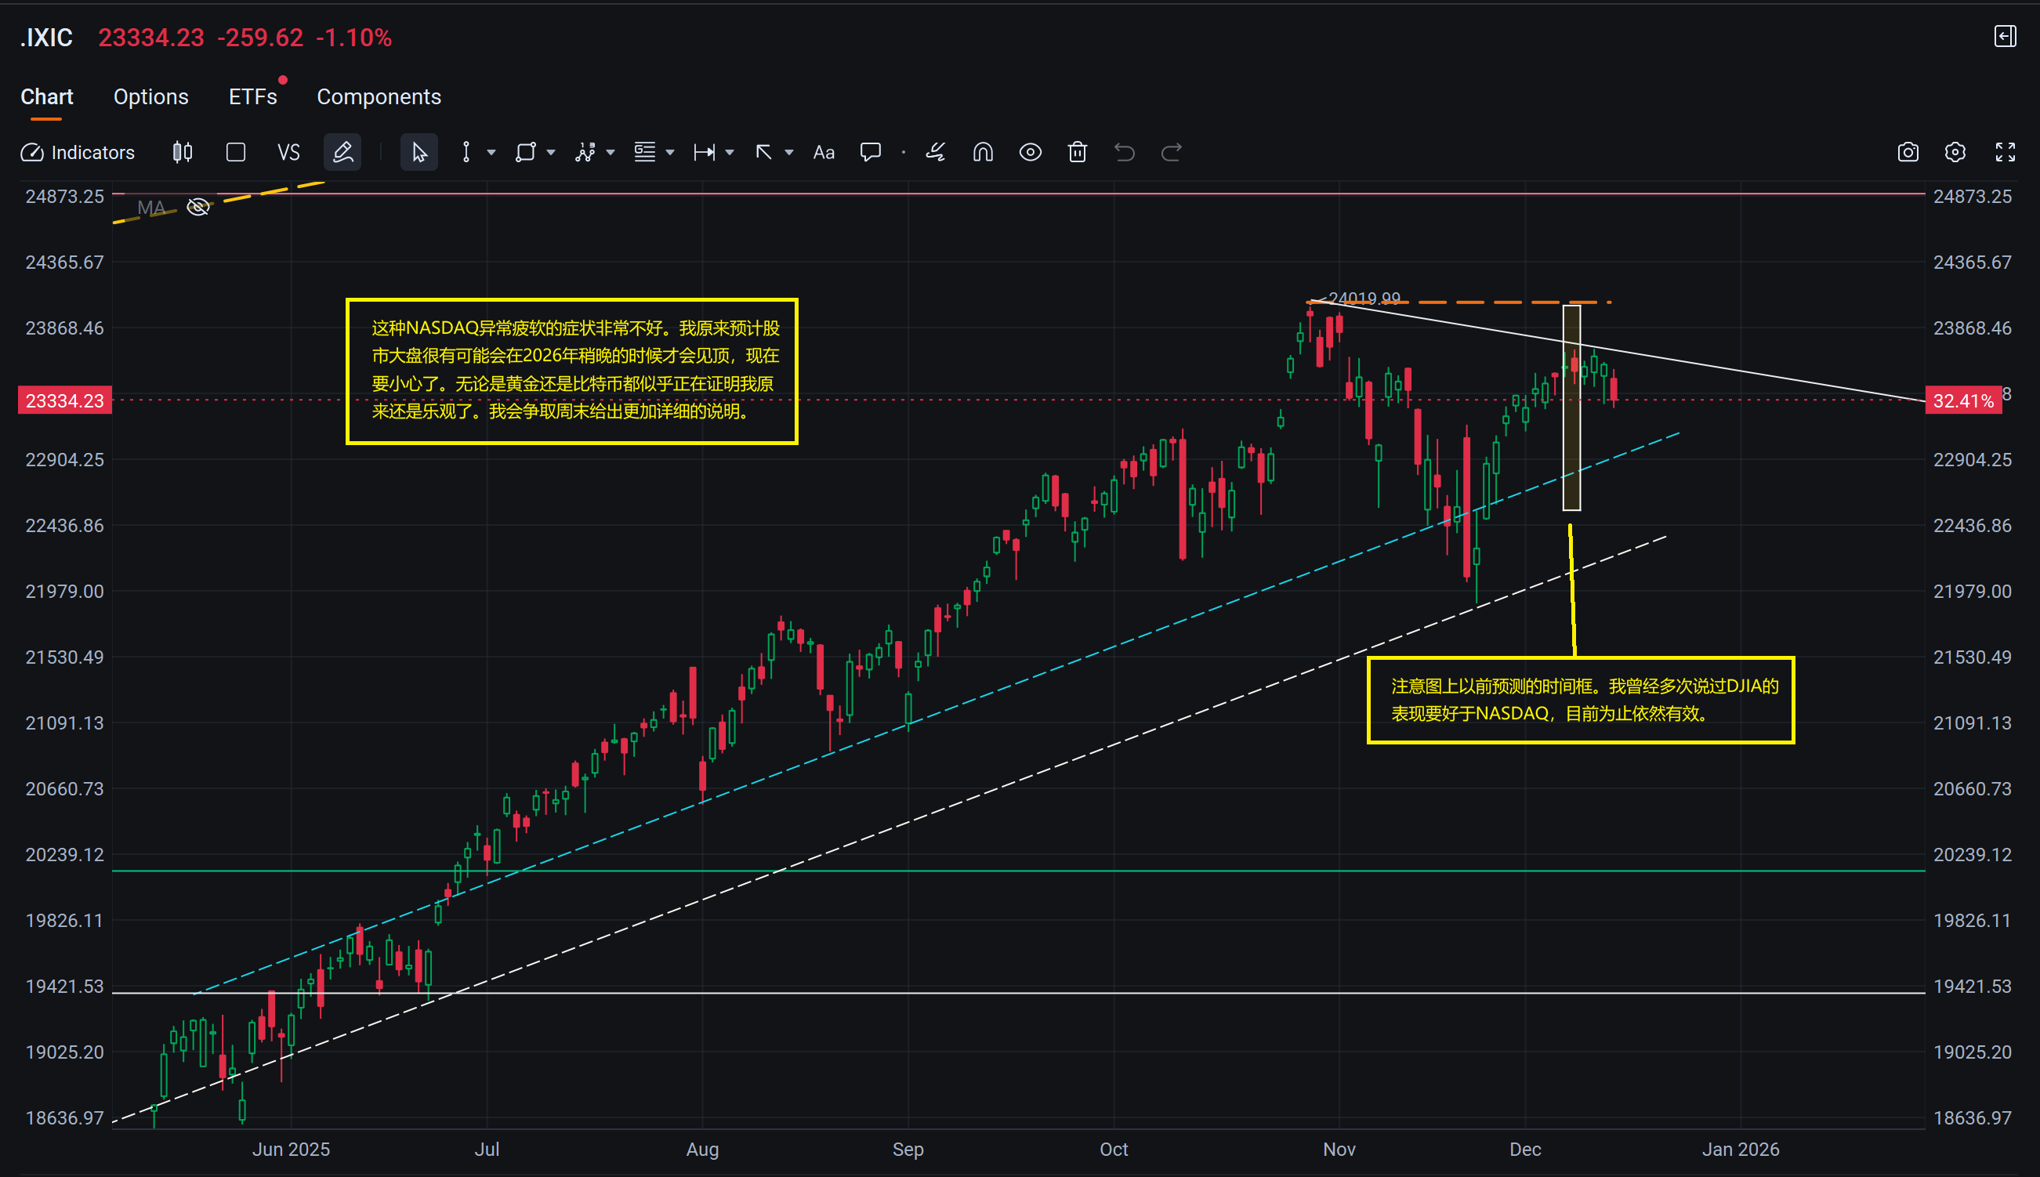Open the Indicators panel
Screen dimensions: 2040x1177
click(x=78, y=152)
